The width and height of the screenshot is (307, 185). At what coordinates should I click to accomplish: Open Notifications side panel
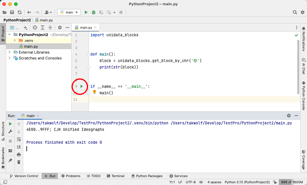coord(303,39)
